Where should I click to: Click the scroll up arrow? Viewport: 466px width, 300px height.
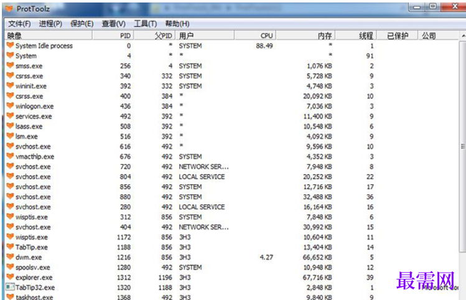click(463, 36)
